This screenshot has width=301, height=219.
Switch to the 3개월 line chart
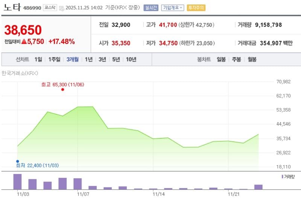(x=73, y=59)
